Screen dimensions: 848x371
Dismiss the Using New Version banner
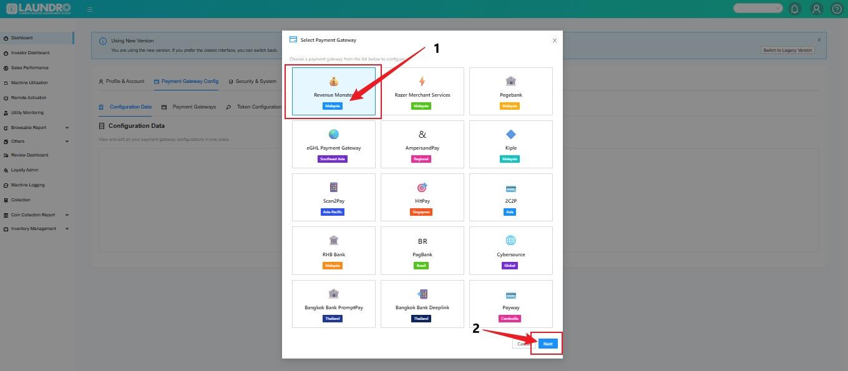click(x=819, y=40)
